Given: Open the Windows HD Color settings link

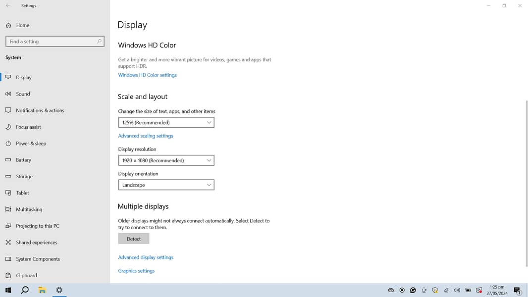Looking at the screenshot, I should (x=147, y=75).
